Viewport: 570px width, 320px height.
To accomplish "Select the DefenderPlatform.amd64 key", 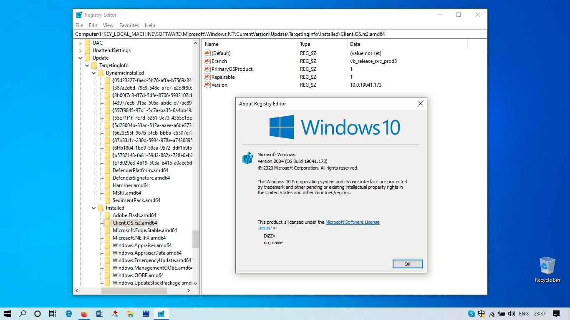I will tap(140, 170).
